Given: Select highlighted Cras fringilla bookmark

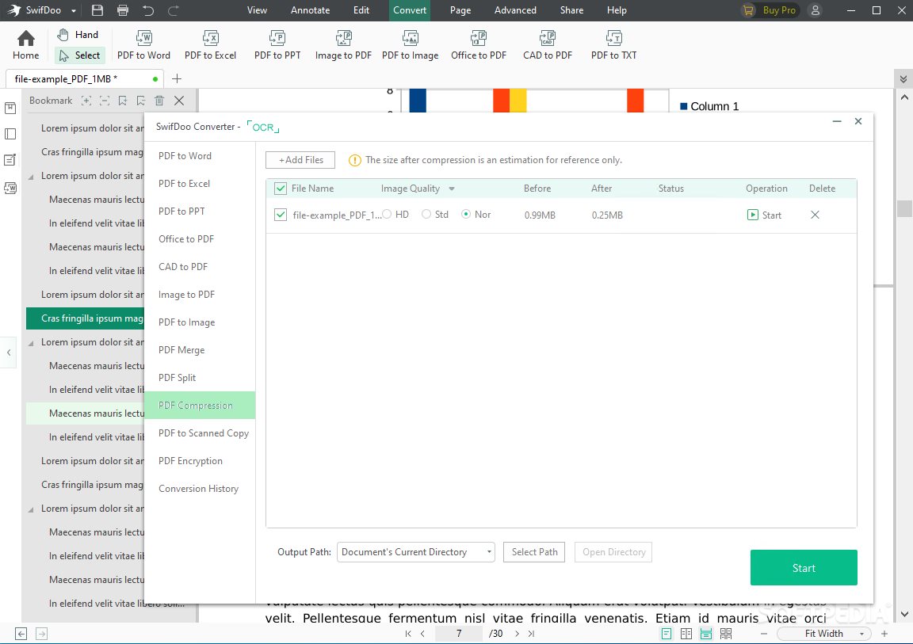Looking at the screenshot, I should (85, 318).
